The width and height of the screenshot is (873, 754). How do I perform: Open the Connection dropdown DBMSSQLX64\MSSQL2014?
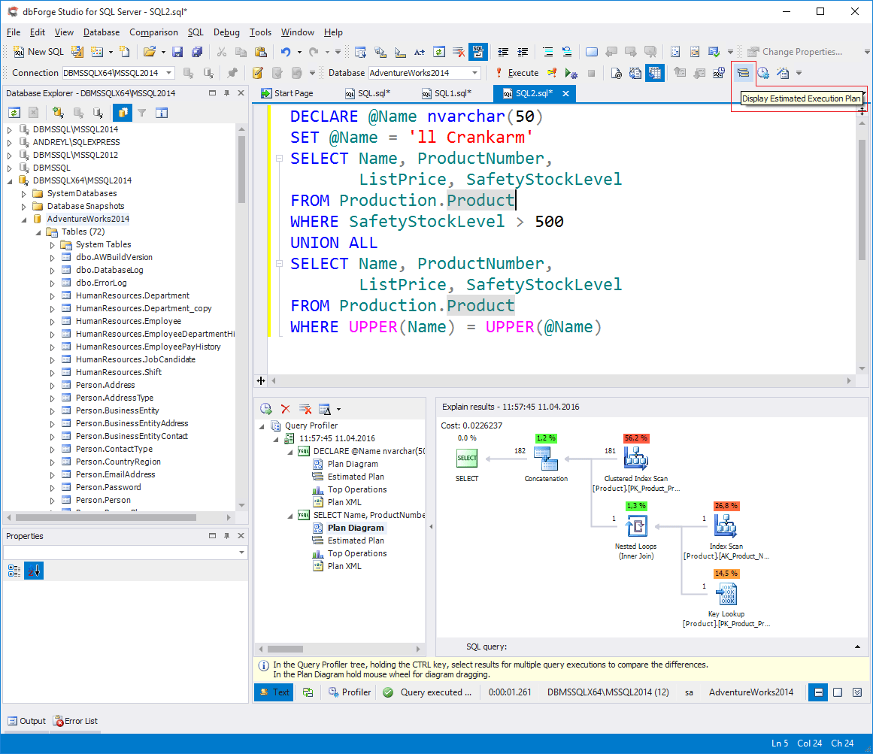point(168,72)
